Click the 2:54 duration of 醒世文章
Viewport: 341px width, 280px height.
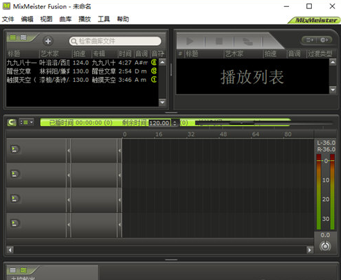pyautogui.click(x=125, y=71)
